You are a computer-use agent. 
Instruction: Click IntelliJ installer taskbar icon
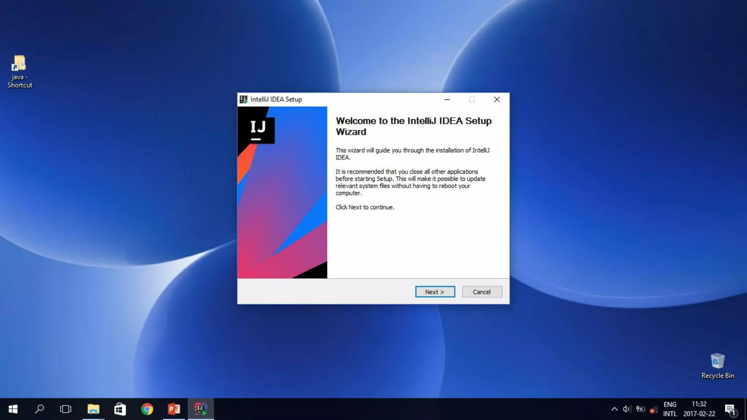tap(201, 409)
